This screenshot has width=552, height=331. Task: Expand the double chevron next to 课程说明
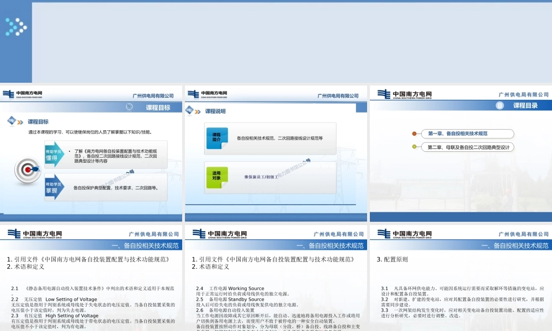[197, 110]
